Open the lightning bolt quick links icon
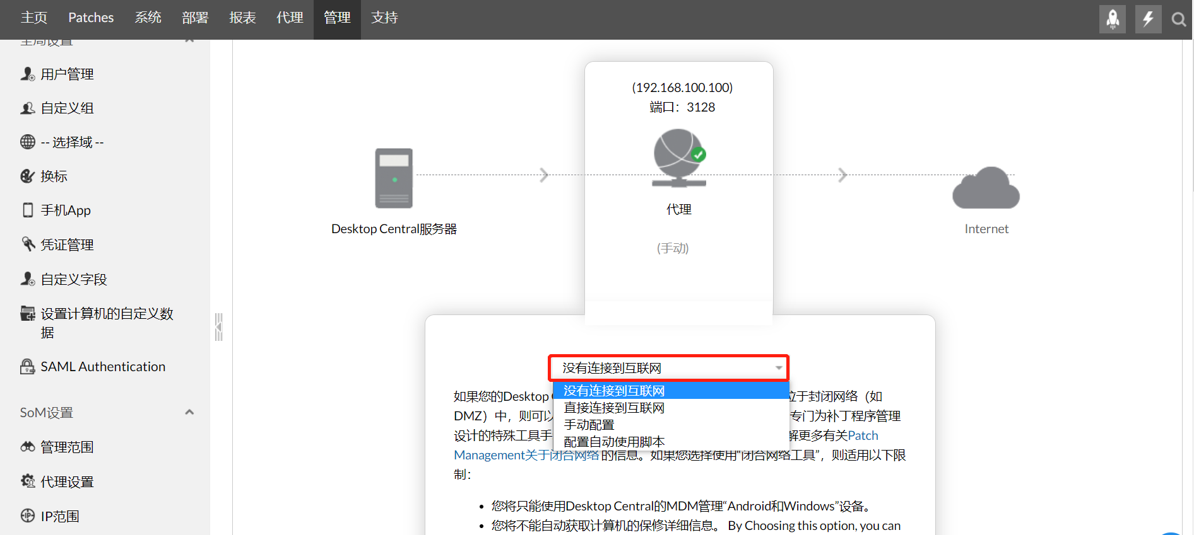Viewport: 1194px width, 535px height. (1149, 19)
